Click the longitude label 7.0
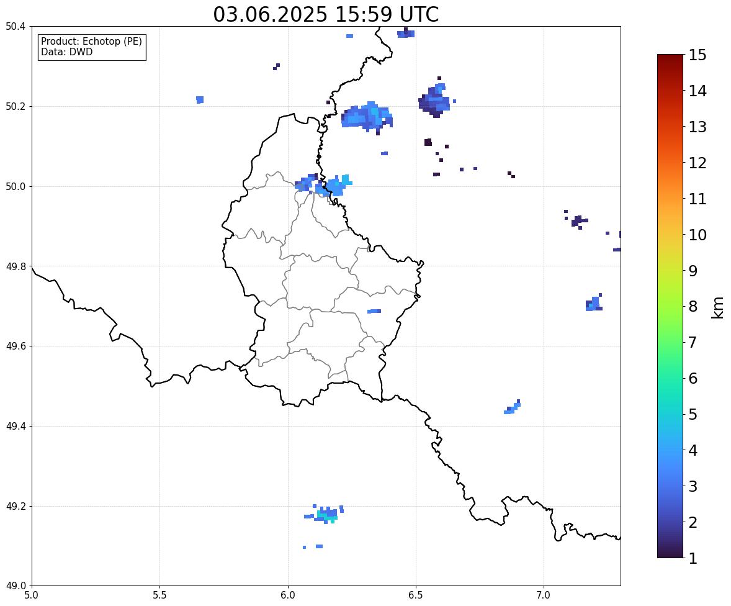This screenshot has height=606, width=731. click(x=544, y=595)
